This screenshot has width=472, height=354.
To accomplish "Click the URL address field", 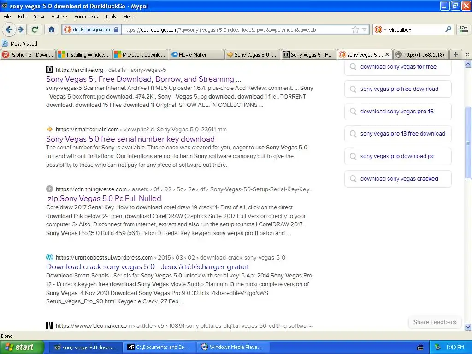I will tap(236, 29).
